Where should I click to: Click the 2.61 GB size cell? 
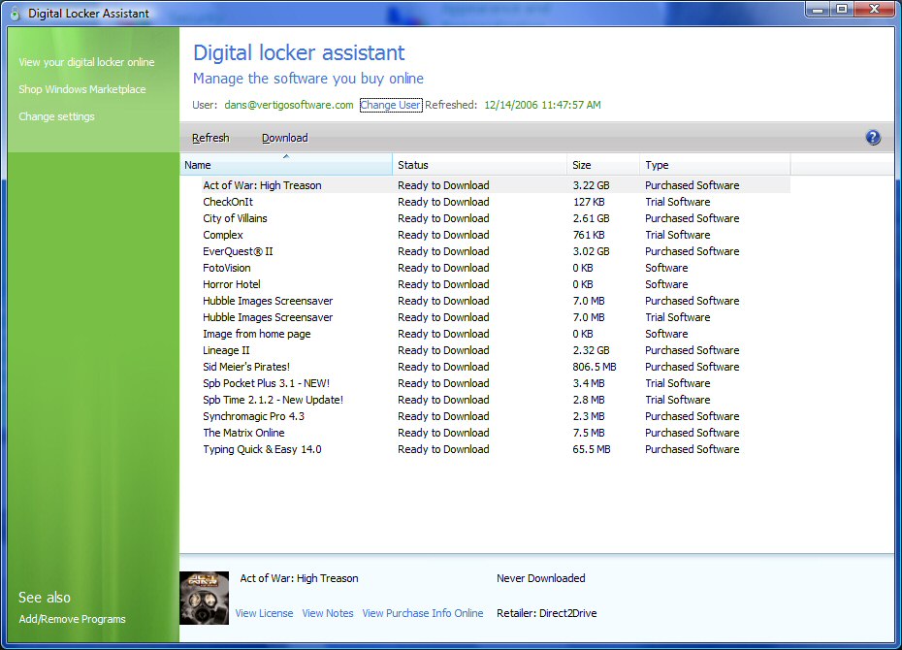click(x=591, y=218)
